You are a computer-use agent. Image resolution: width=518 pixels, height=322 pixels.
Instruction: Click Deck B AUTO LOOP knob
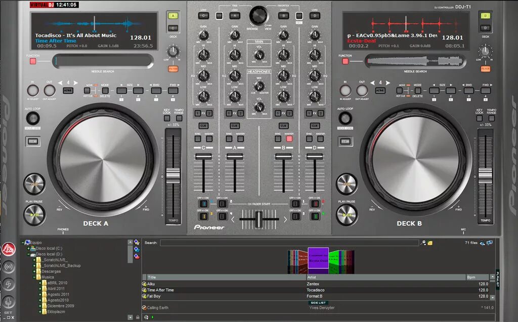[345, 118]
